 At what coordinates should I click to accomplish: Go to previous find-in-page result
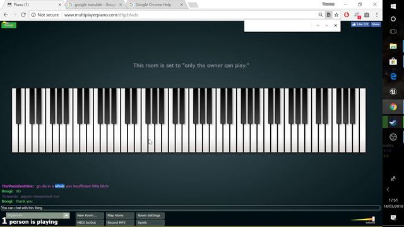point(318,25)
